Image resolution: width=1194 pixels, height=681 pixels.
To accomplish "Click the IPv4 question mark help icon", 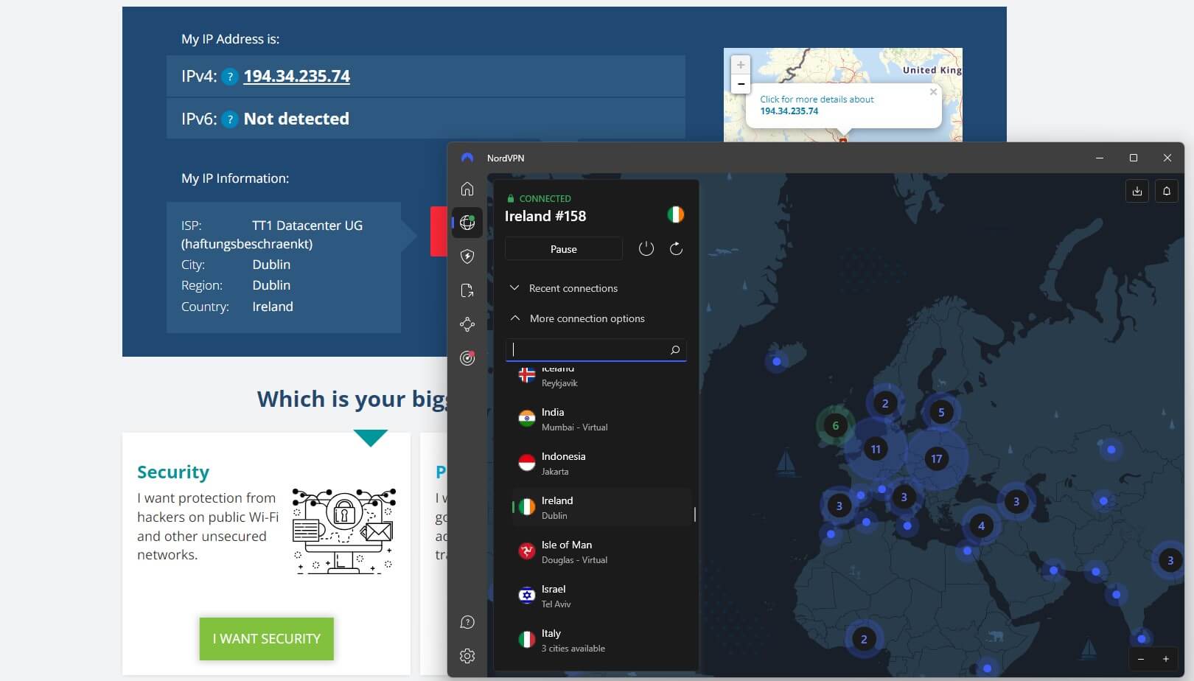I will [230, 77].
